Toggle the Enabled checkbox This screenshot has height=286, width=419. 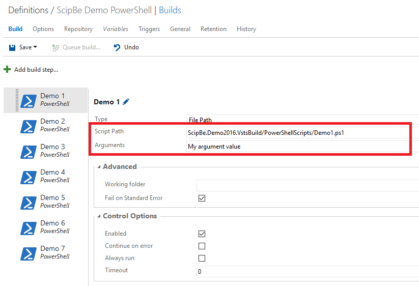click(202, 234)
